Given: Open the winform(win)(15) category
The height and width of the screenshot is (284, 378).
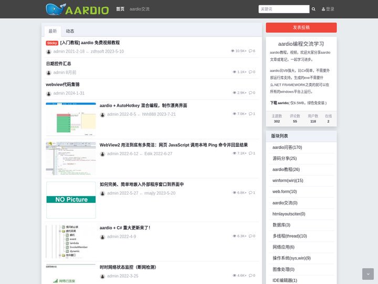Looking at the screenshot, I should (x=288, y=180).
